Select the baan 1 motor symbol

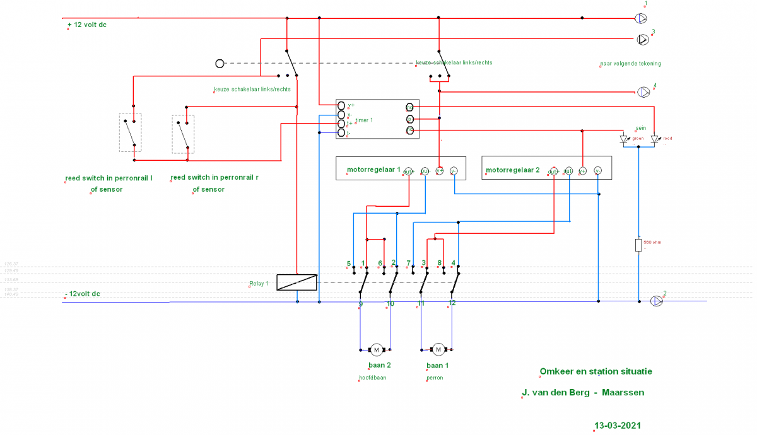pyautogui.click(x=438, y=349)
